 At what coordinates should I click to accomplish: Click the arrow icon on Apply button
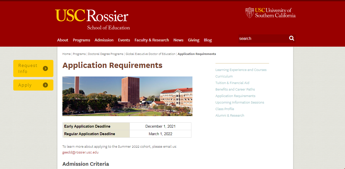click(x=45, y=85)
